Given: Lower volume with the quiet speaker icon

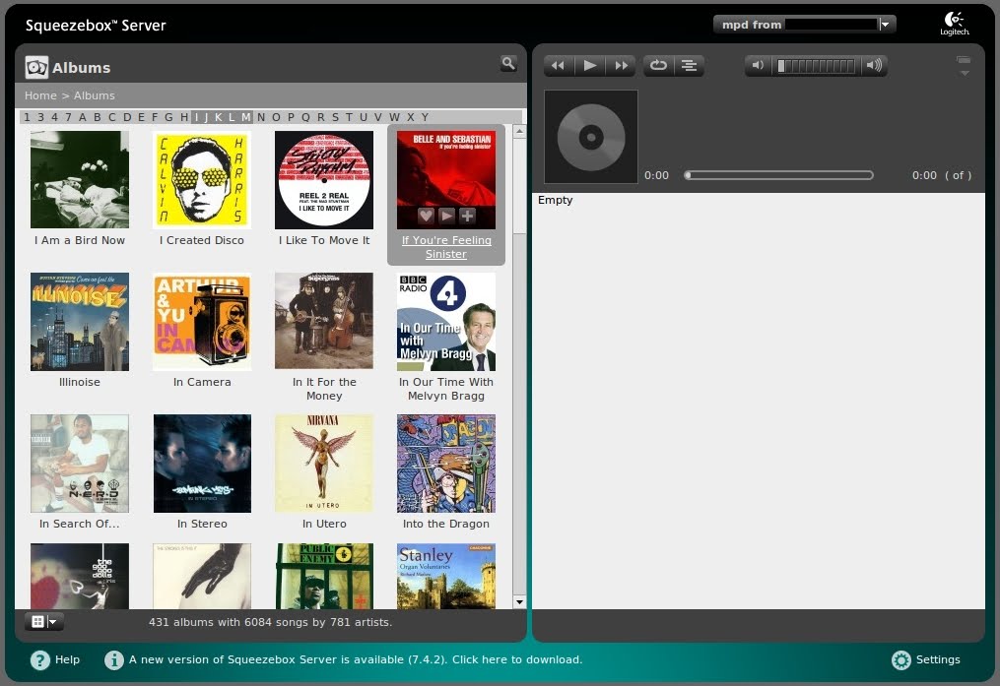Looking at the screenshot, I should [x=758, y=66].
